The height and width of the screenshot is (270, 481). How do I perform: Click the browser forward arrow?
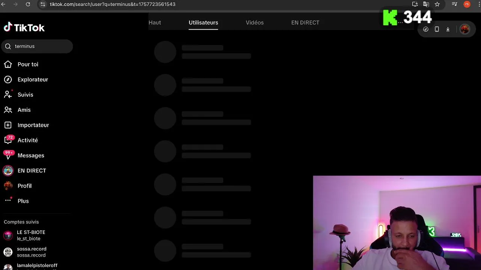click(x=15, y=4)
